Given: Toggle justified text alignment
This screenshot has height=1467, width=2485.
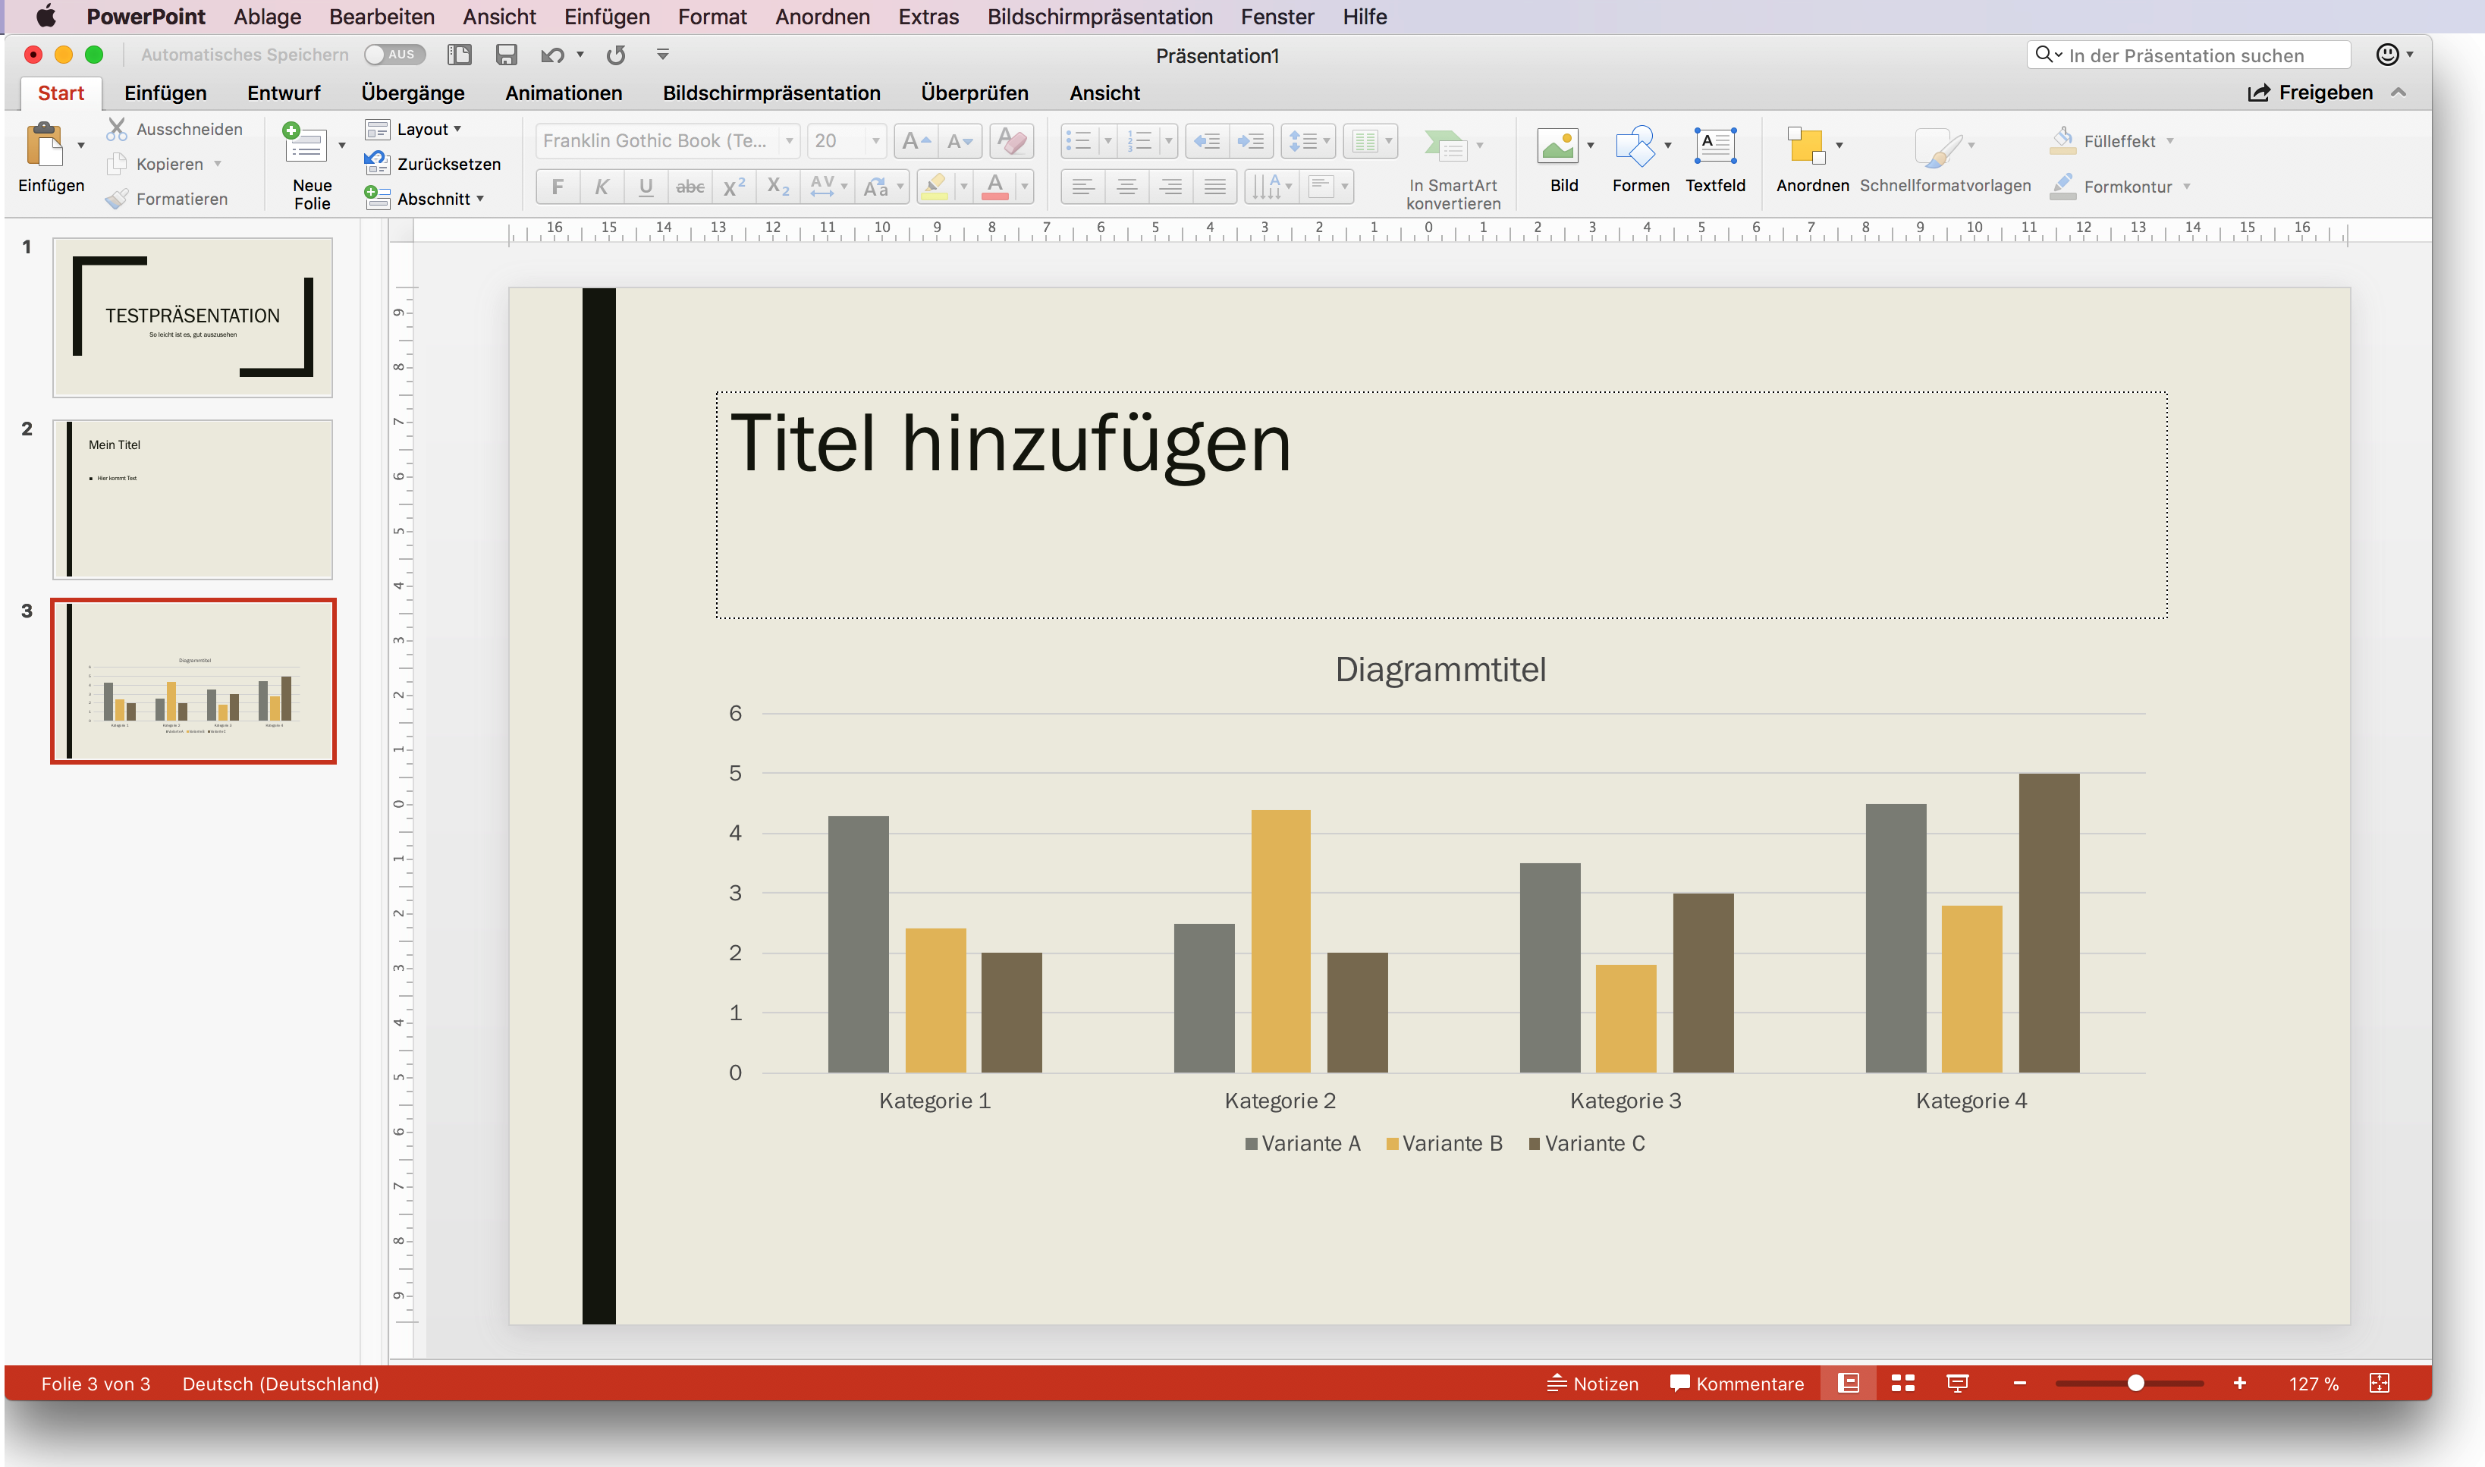Looking at the screenshot, I should click(x=1215, y=186).
